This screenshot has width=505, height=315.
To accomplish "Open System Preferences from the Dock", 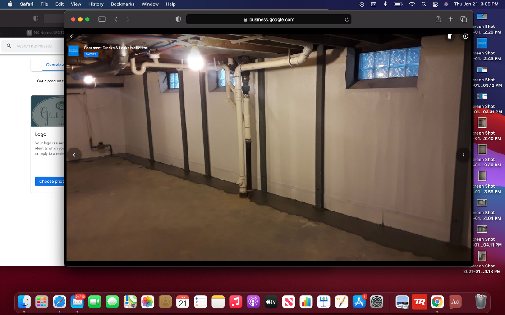I will click(x=376, y=302).
